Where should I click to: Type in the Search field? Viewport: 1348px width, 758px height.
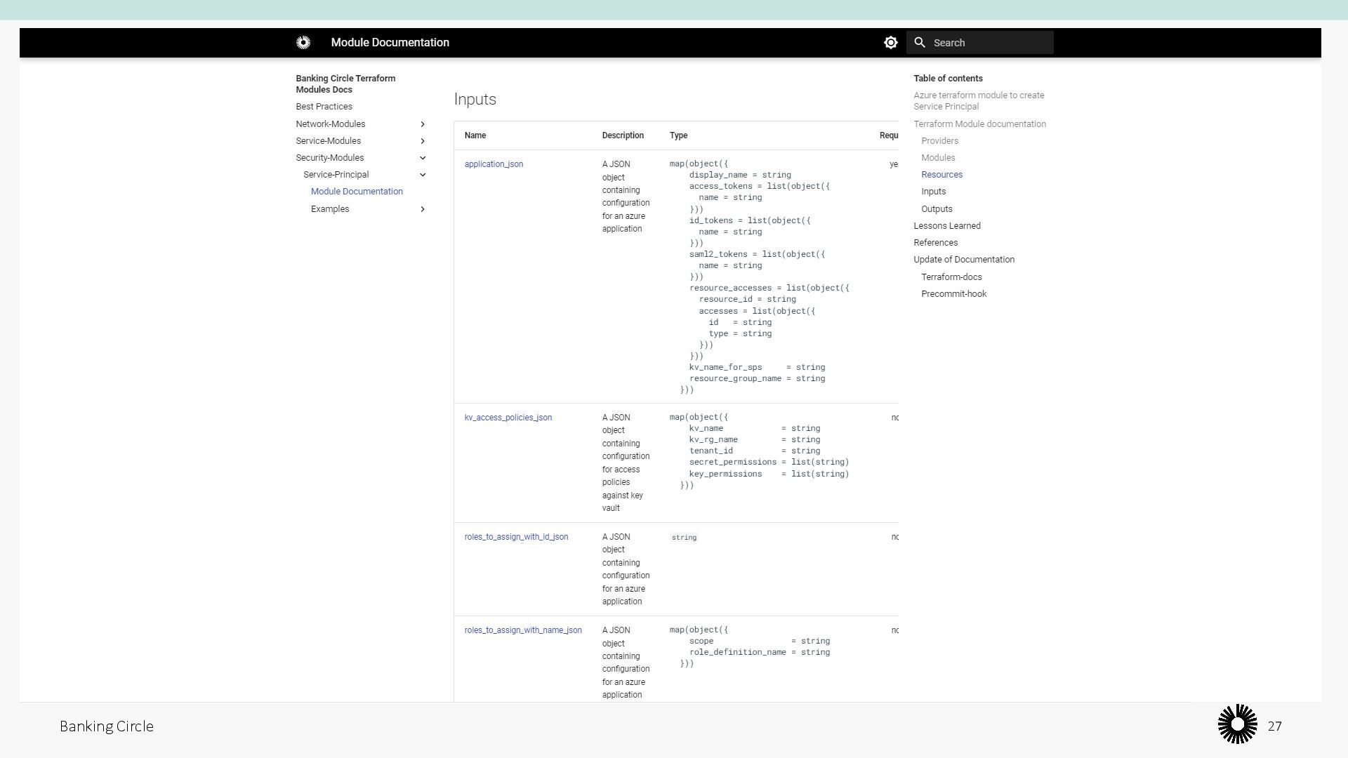(x=989, y=43)
